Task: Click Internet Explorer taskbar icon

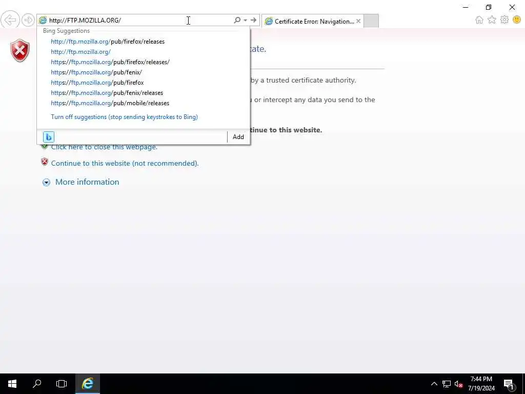Action: [x=87, y=384]
